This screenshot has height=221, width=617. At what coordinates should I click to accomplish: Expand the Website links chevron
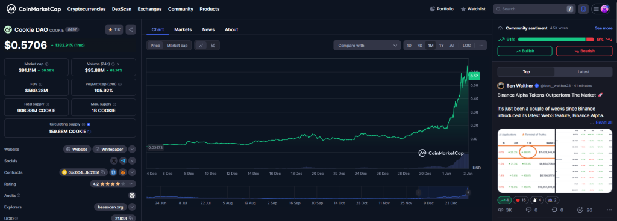132,150
